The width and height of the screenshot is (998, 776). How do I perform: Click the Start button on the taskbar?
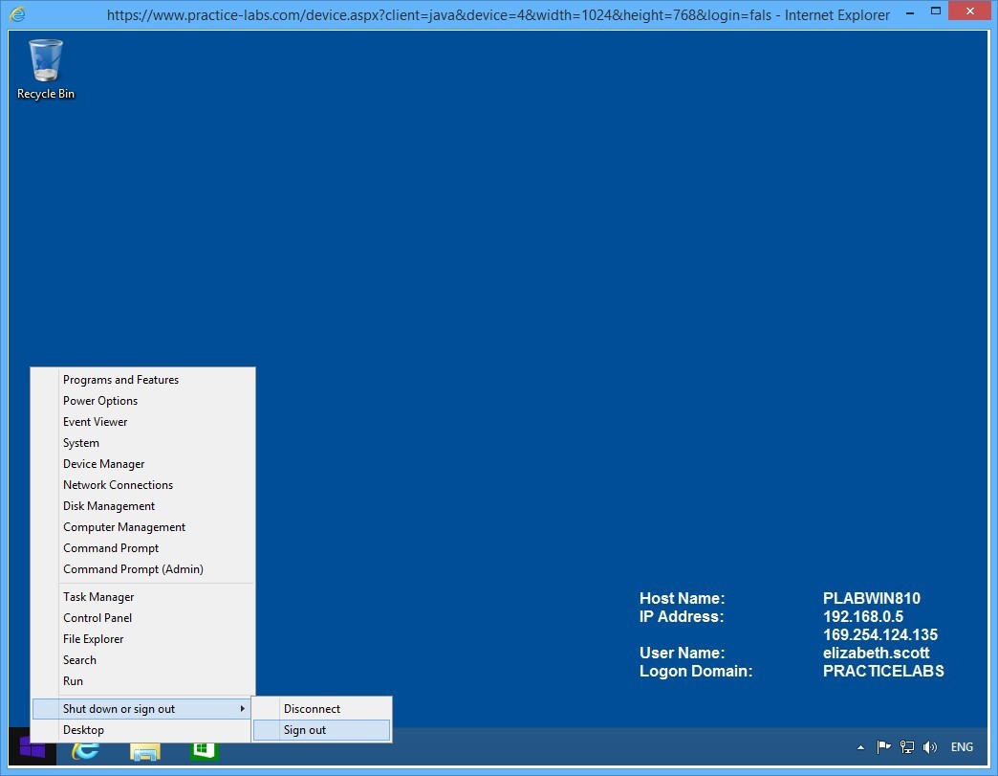(x=32, y=752)
